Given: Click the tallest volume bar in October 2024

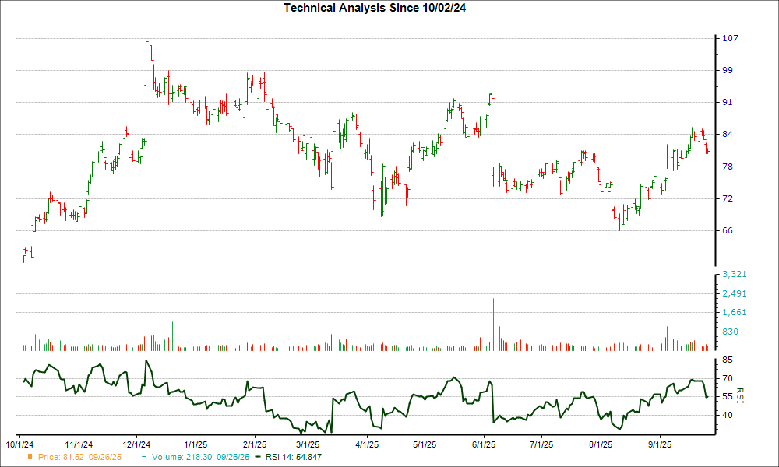Looking at the screenshot, I should point(37,313).
